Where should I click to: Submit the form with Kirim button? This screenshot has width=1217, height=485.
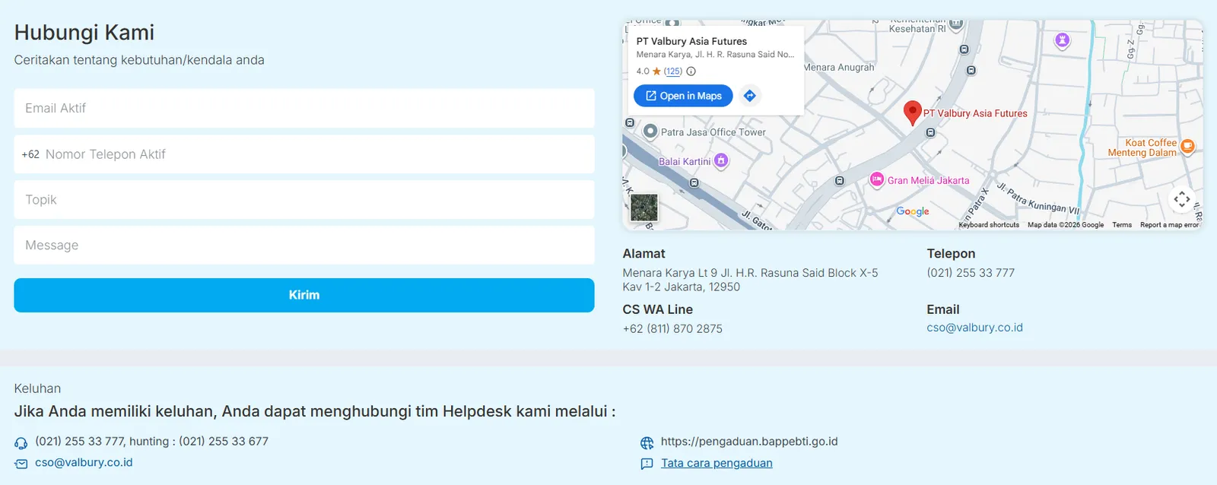(x=304, y=295)
